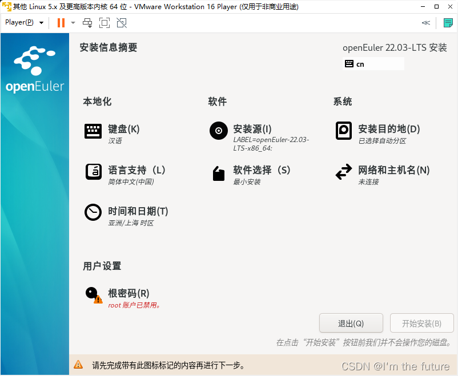Click the 退出(Q) exit button
Screen dimensions: 458x376
tap(351, 323)
